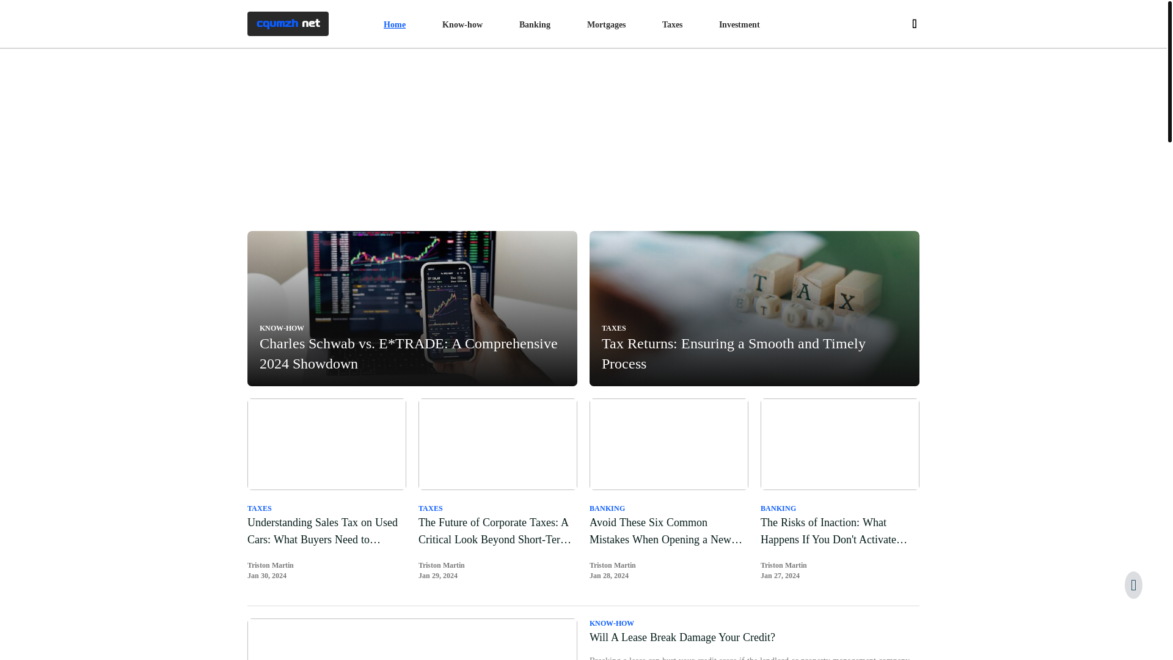Open the Banking menu section

535,25
